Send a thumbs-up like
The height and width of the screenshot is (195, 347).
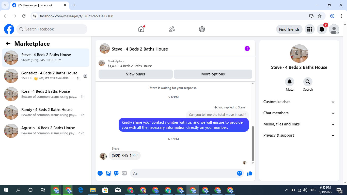point(250,173)
